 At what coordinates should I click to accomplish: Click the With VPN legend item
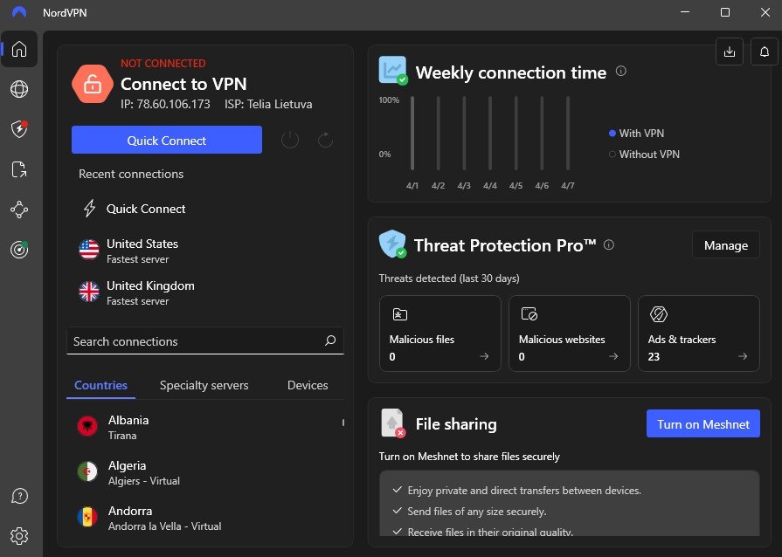[x=636, y=133]
